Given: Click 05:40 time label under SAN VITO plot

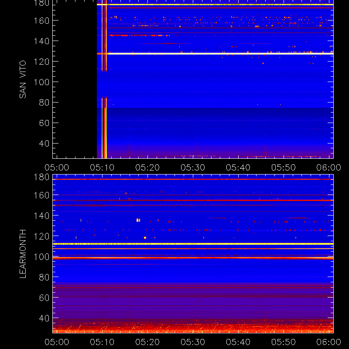Looking at the screenshot, I should click(238, 168).
